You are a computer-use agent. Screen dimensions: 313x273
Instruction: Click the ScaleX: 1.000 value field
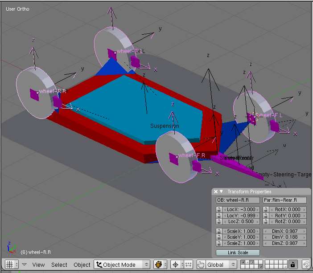[x=241, y=231]
